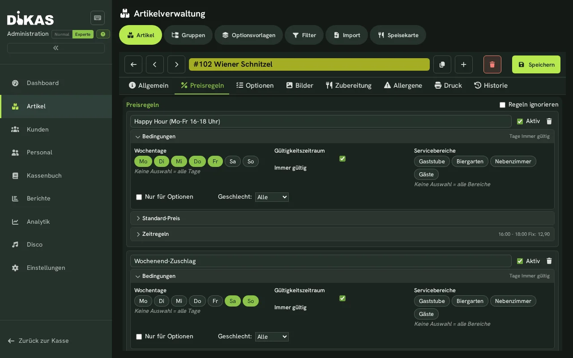Save the article with Speichern button
This screenshot has height=358, width=573.
point(536,64)
